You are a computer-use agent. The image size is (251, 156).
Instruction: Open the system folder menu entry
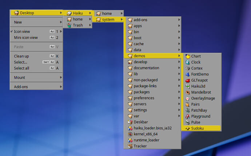(x=108, y=20)
